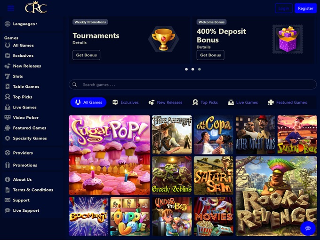Open the Providers sidebar link
Screen dimensions: 320x240
23,153
